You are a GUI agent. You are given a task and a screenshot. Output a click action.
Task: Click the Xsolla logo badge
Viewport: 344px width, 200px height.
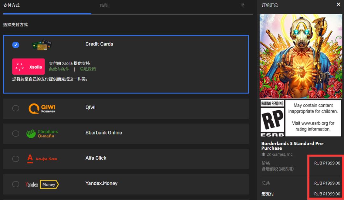point(29,66)
